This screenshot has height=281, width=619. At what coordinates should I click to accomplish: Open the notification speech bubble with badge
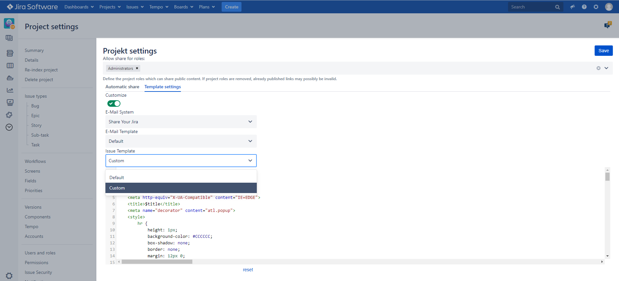pyautogui.click(x=607, y=25)
